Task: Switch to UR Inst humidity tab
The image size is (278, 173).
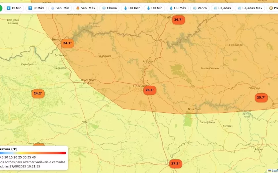Action: coord(131,8)
